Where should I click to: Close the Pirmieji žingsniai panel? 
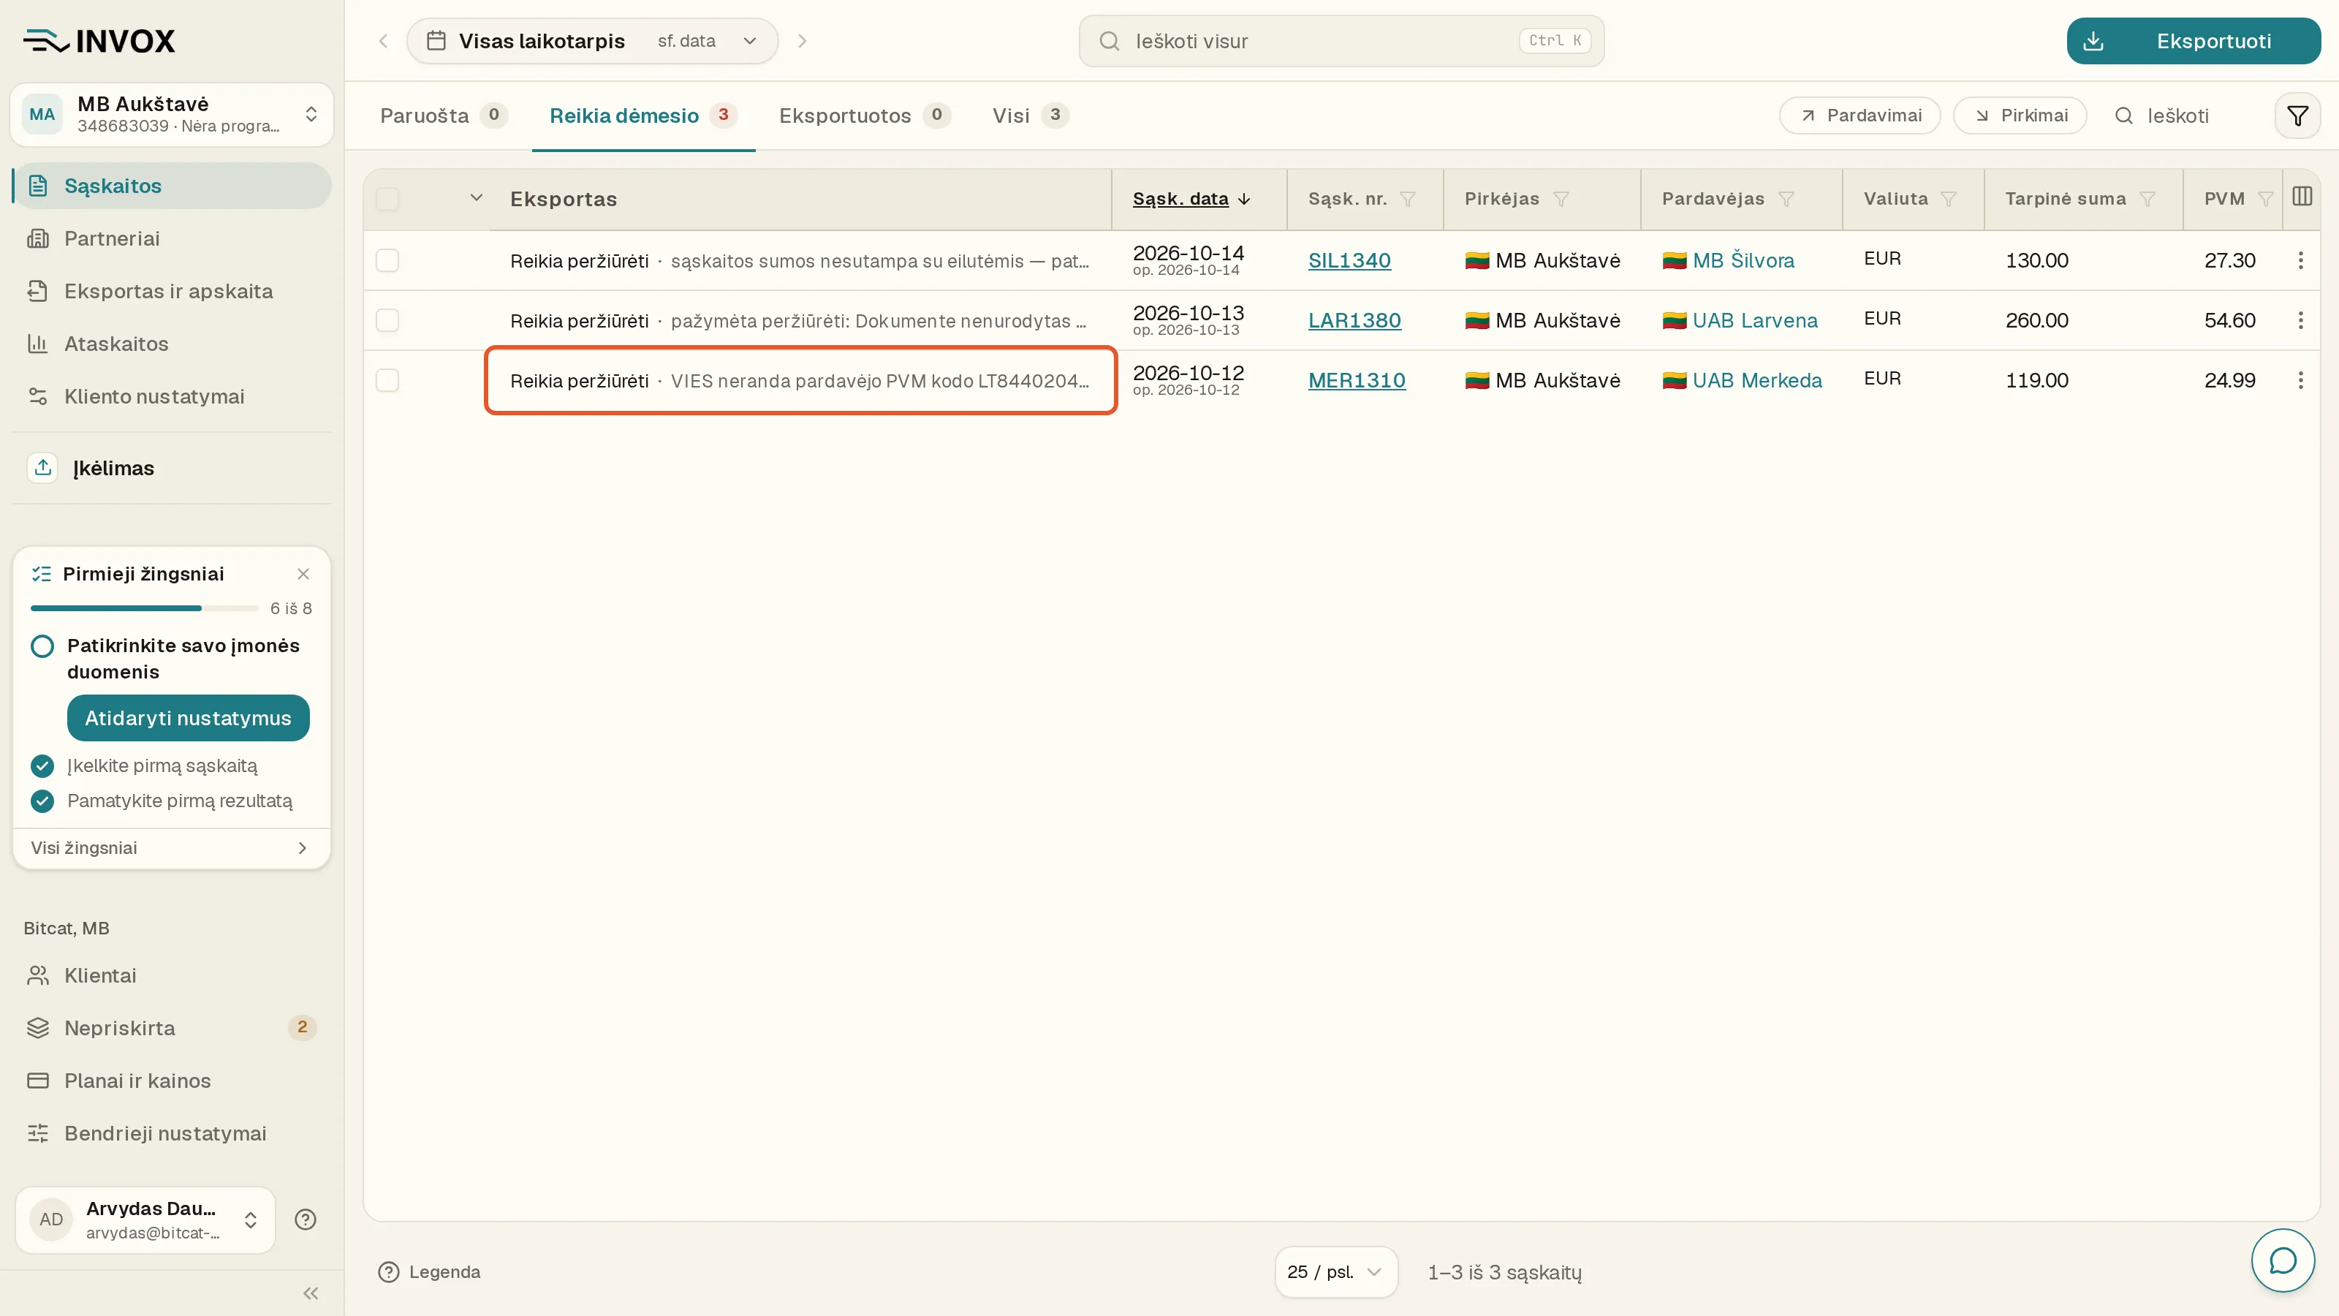tap(303, 574)
